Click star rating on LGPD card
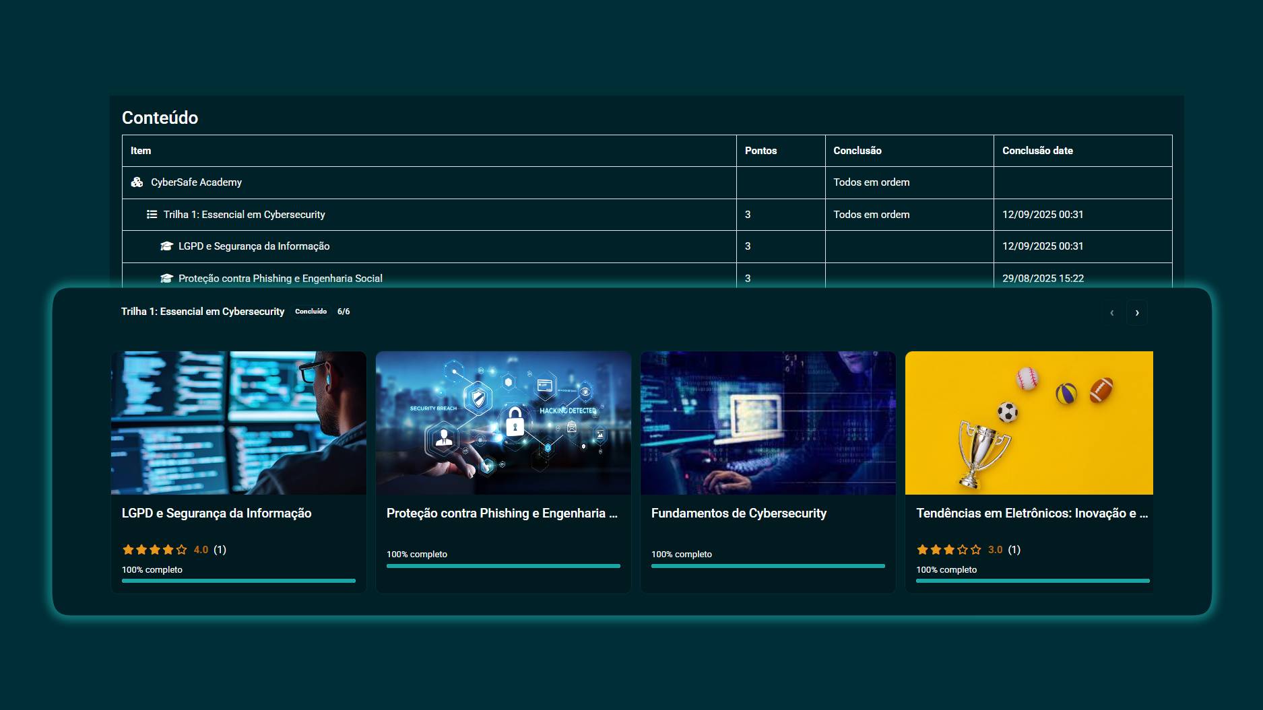The height and width of the screenshot is (710, 1263). tap(155, 550)
